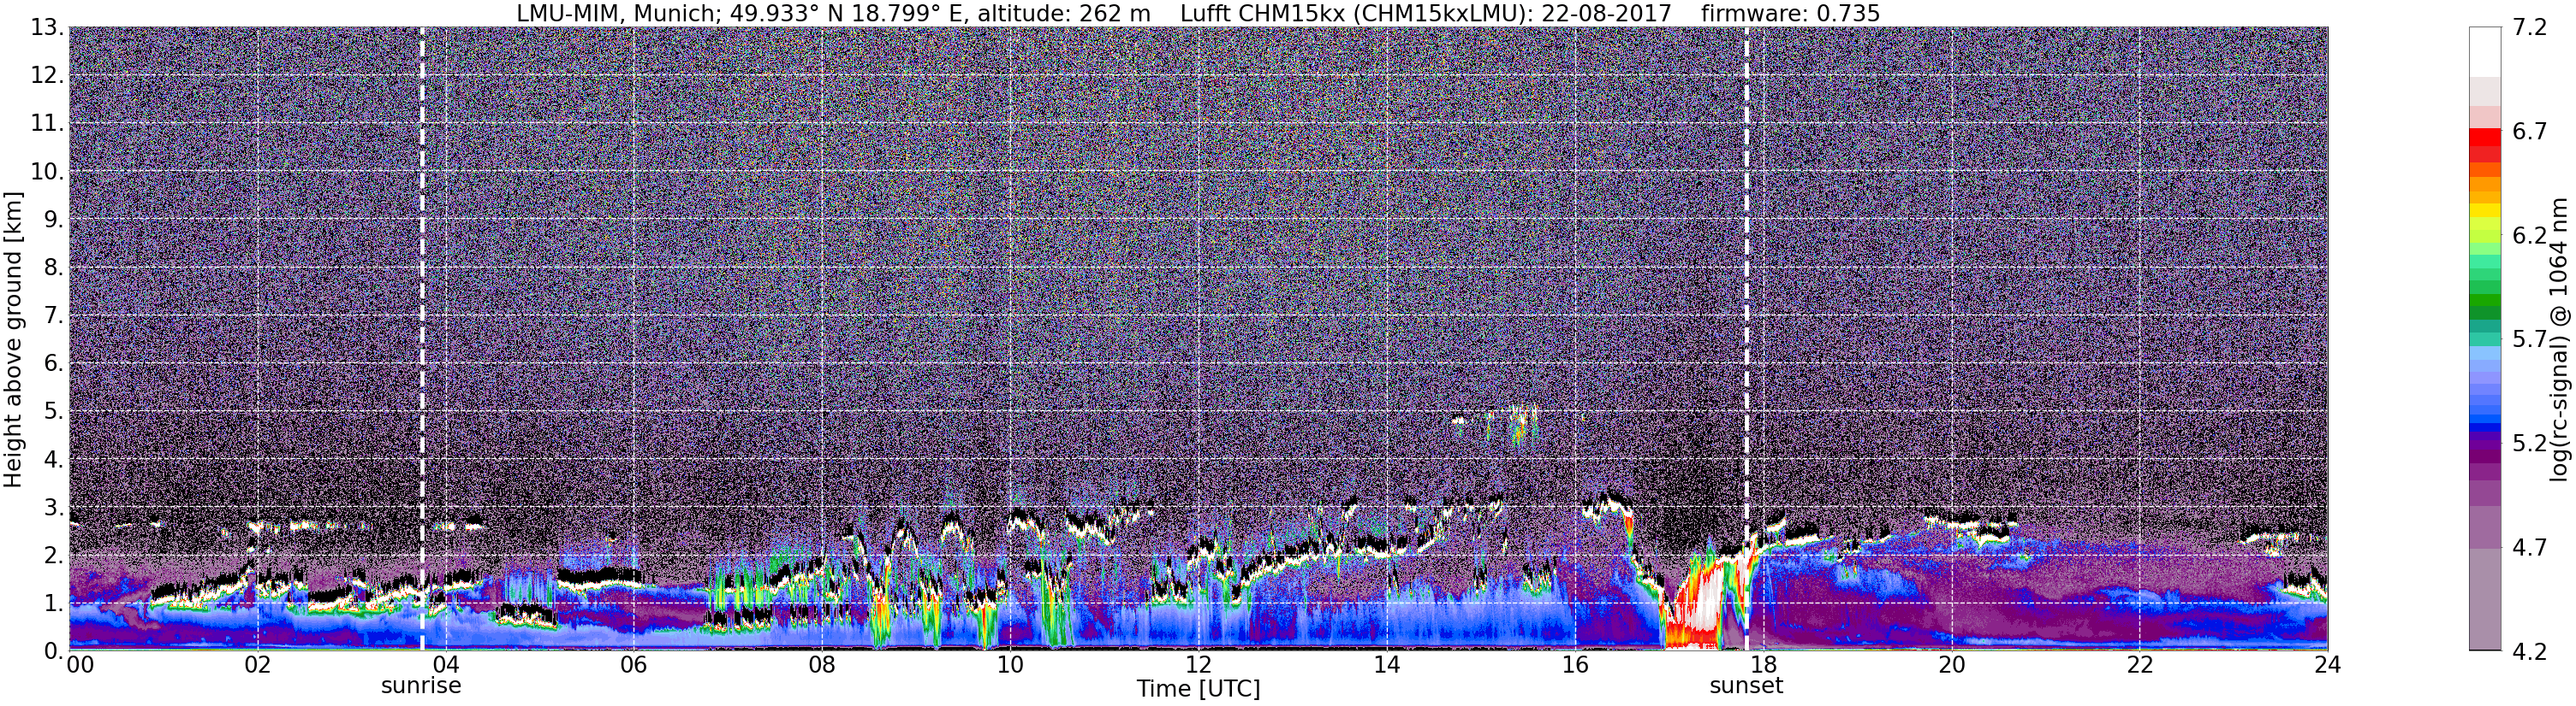Screen dimensions: 2576x706
Task: Click the time tick label 18
Action: coord(1763,665)
